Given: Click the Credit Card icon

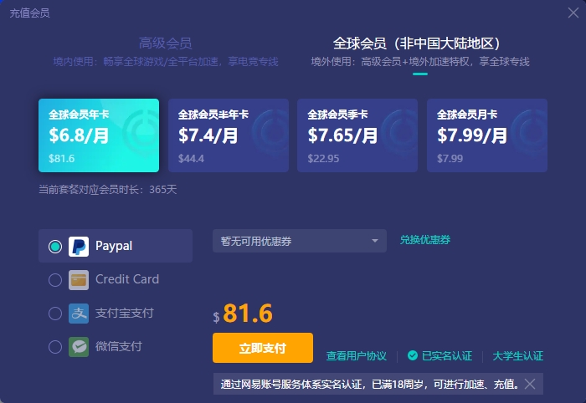Looking at the screenshot, I should [79, 280].
